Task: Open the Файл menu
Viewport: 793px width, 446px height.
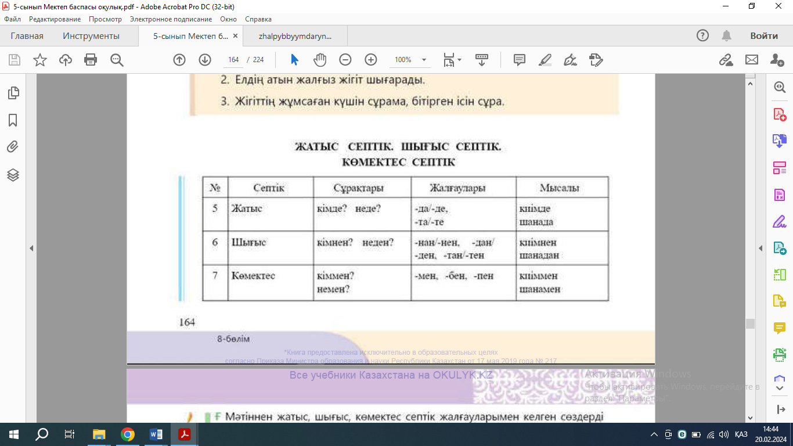Action: tap(12, 19)
